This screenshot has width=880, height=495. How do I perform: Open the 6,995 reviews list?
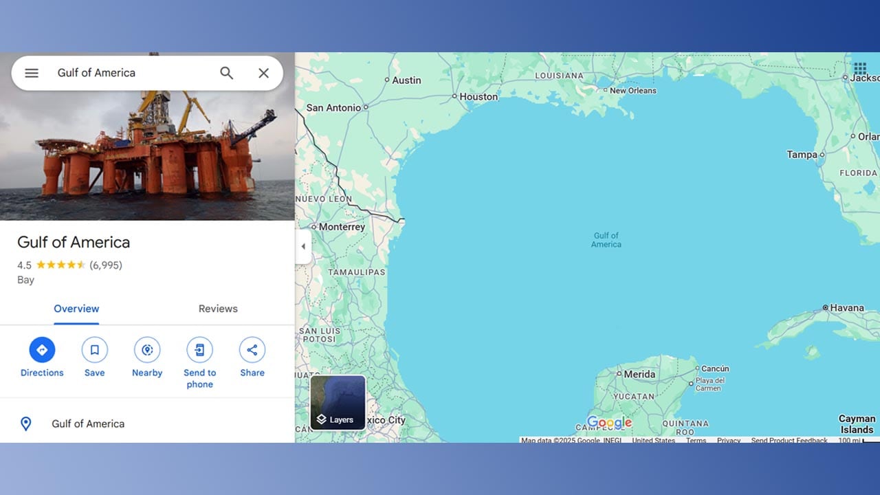pyautogui.click(x=103, y=265)
